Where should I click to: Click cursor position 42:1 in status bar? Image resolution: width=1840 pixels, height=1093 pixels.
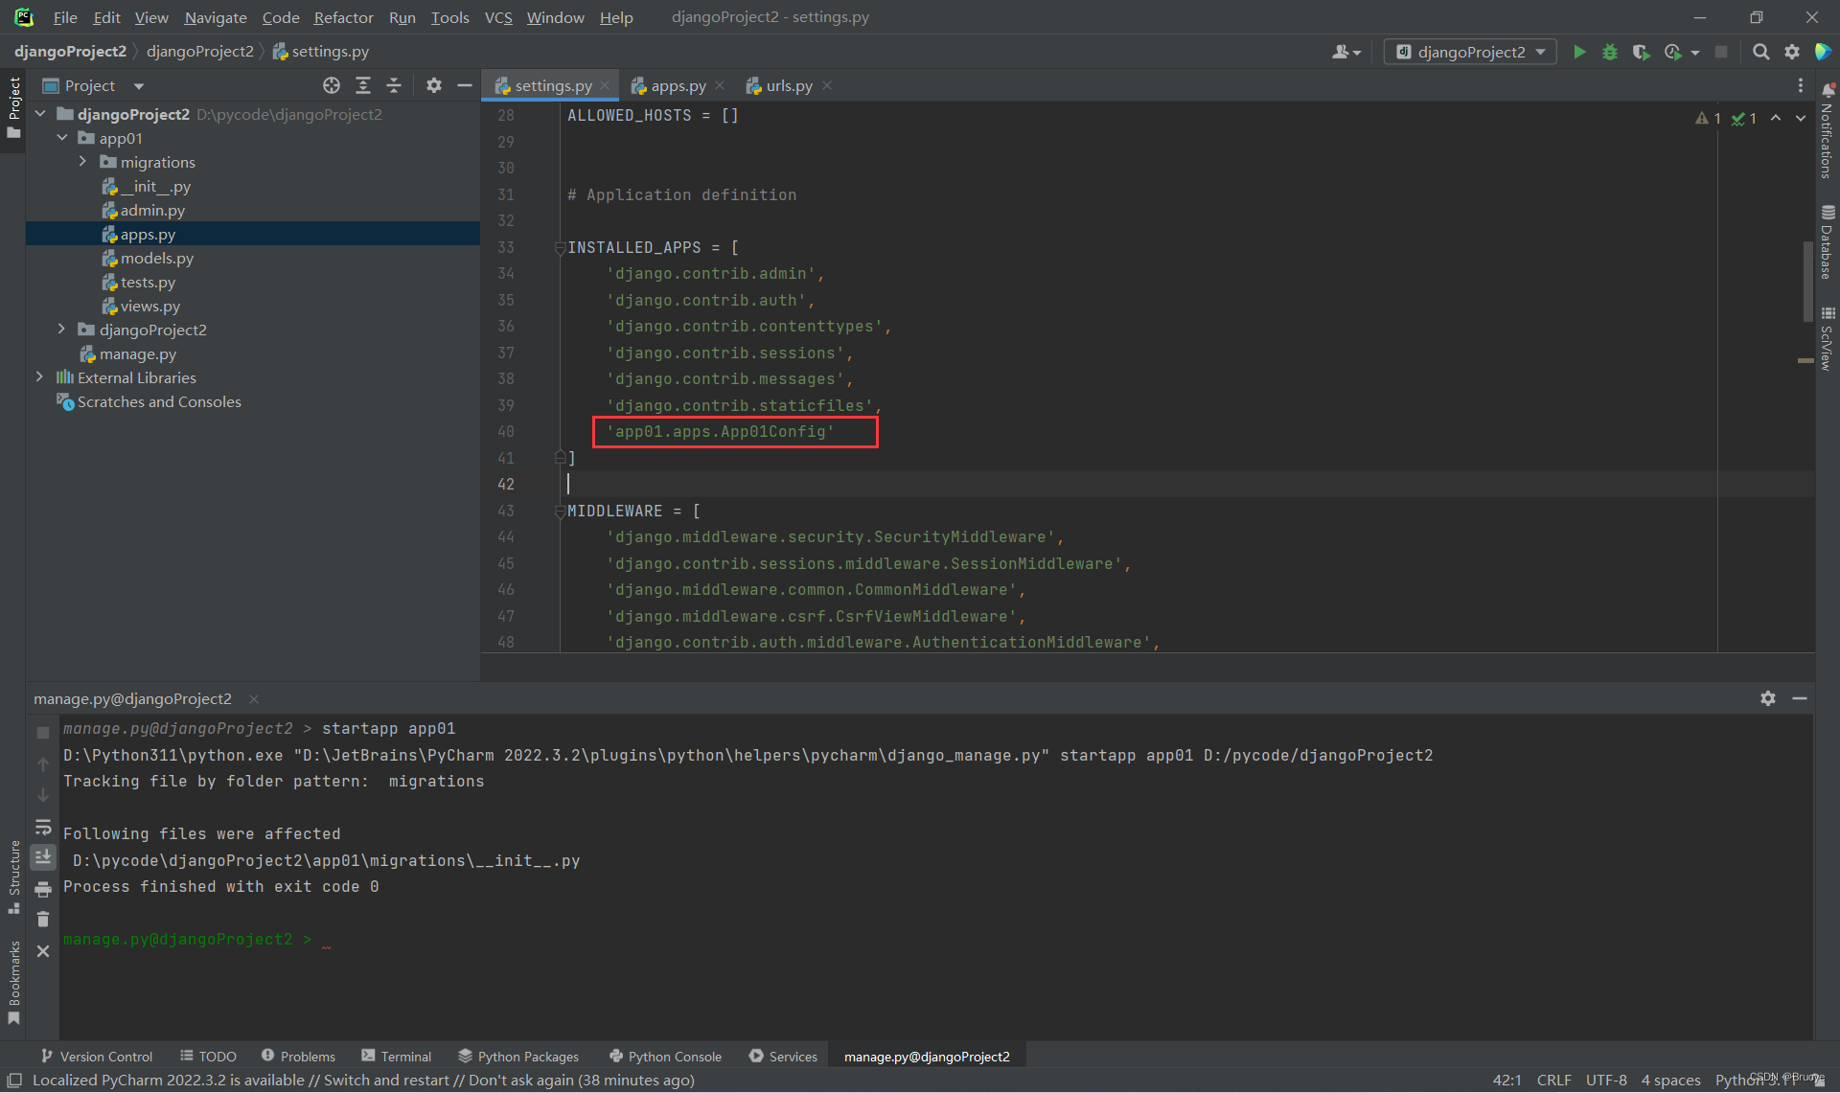(x=1506, y=1080)
